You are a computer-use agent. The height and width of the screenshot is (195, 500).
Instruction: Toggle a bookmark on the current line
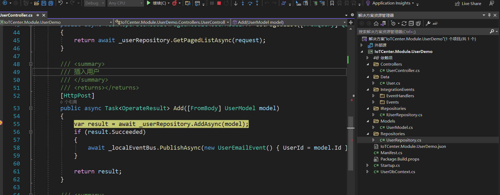pos(332,3)
